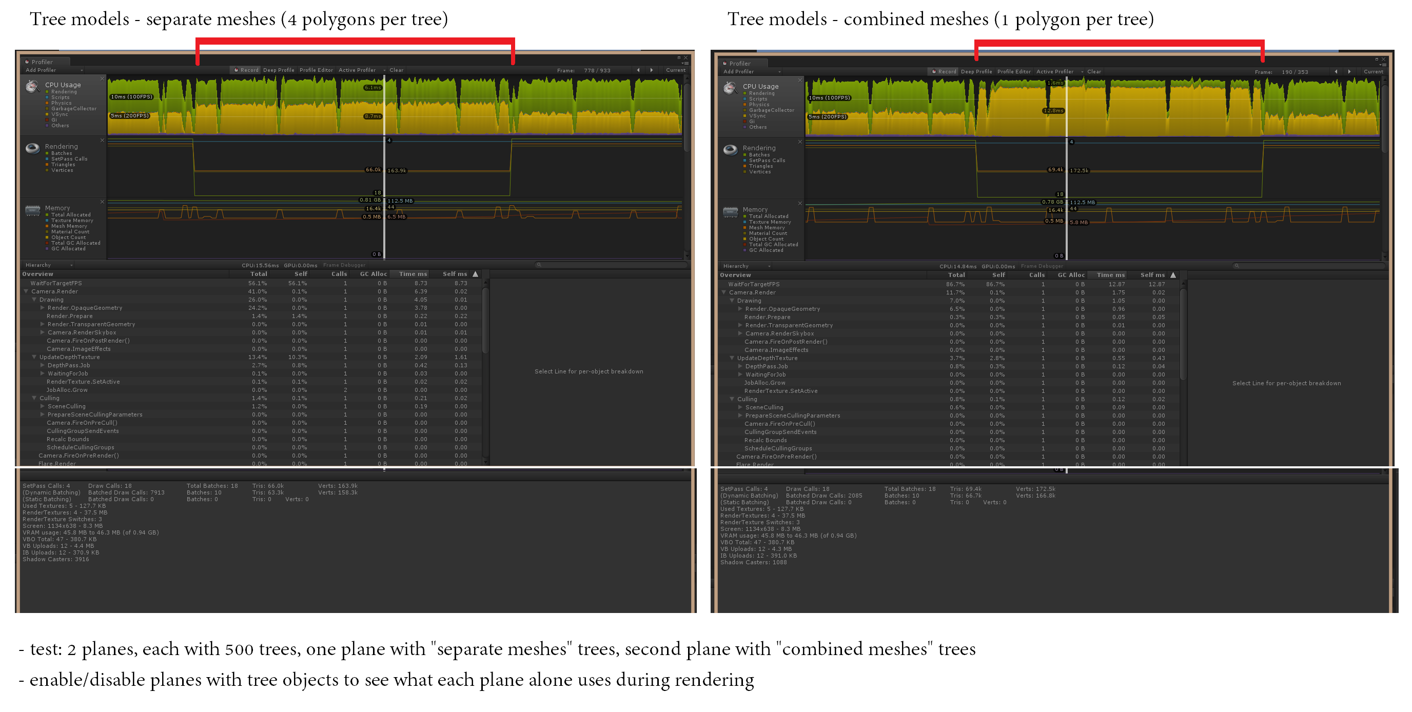Toggle Rendering color swatch in left CPU Usage
The image size is (1412, 712).
[x=47, y=92]
